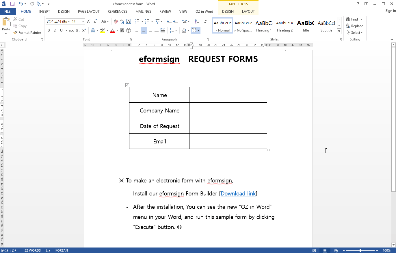Sort the selected text alphabetically
Image resolution: width=396 pixels, height=253 pixels.
197,21
